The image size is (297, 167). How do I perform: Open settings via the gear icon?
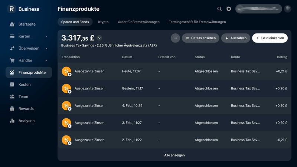point(229,9)
